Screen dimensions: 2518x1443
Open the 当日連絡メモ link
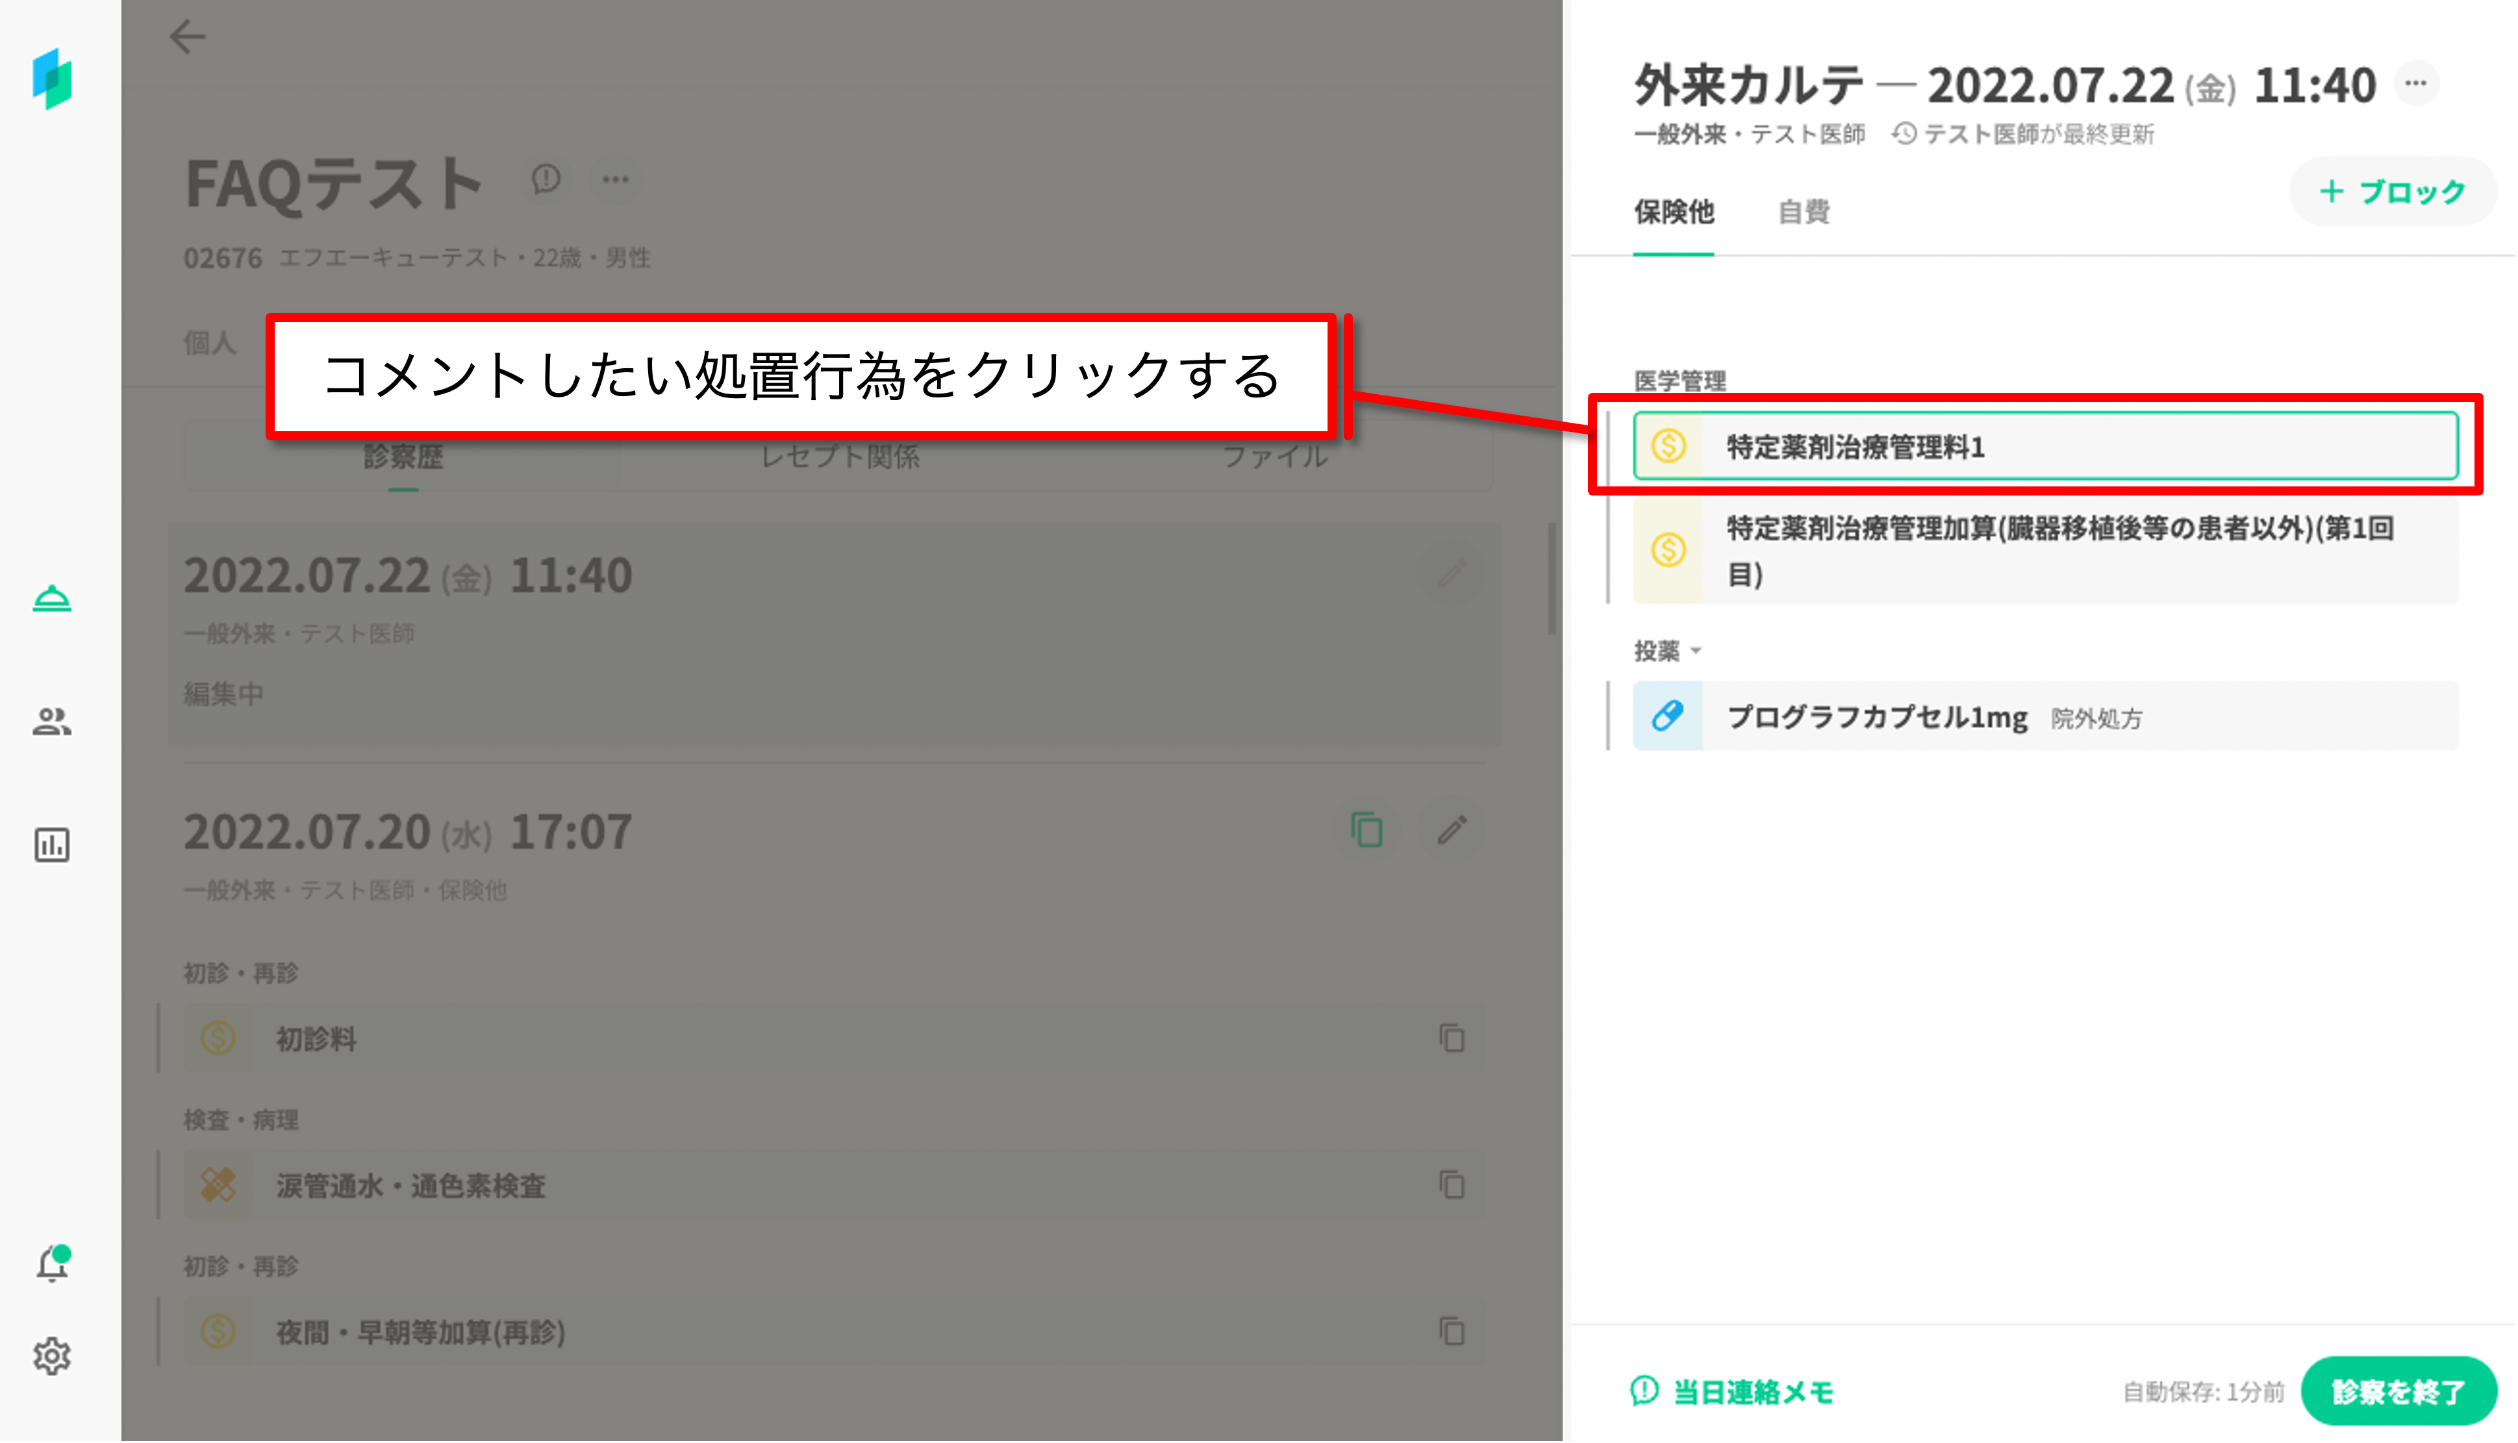pyautogui.click(x=1732, y=1392)
